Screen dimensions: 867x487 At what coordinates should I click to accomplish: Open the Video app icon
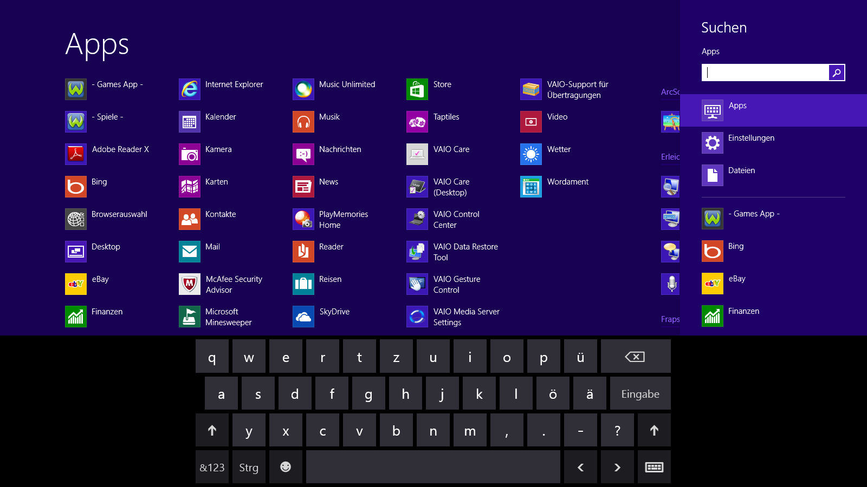tap(531, 122)
